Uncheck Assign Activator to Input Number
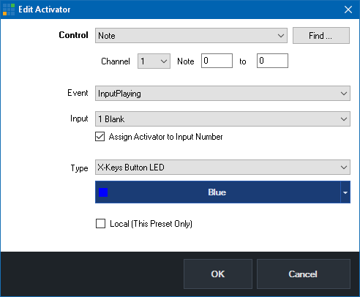Screen dimensions: 360x297 (x=100, y=137)
